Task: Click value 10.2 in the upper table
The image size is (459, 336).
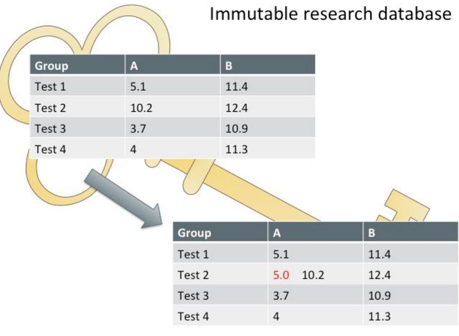Action: click(141, 108)
